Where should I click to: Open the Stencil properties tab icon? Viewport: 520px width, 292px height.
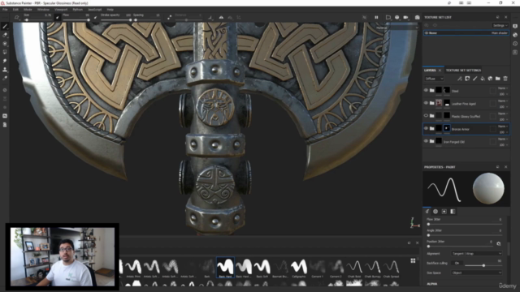[x=444, y=211]
